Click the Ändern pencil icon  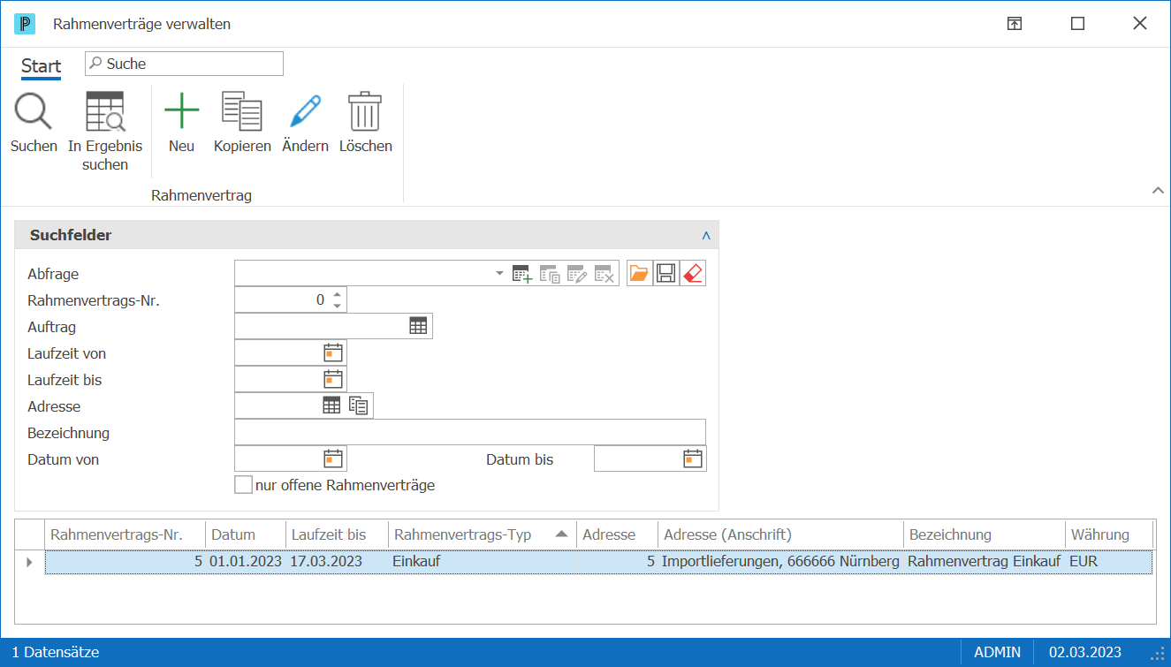coord(305,112)
